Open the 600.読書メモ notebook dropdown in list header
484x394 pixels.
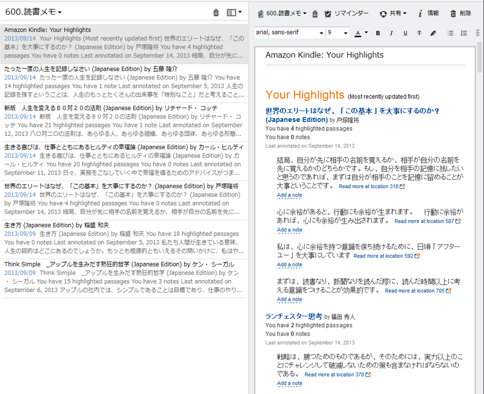pyautogui.click(x=33, y=12)
